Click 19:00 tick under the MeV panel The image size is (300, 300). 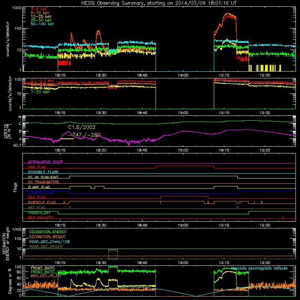(183, 113)
